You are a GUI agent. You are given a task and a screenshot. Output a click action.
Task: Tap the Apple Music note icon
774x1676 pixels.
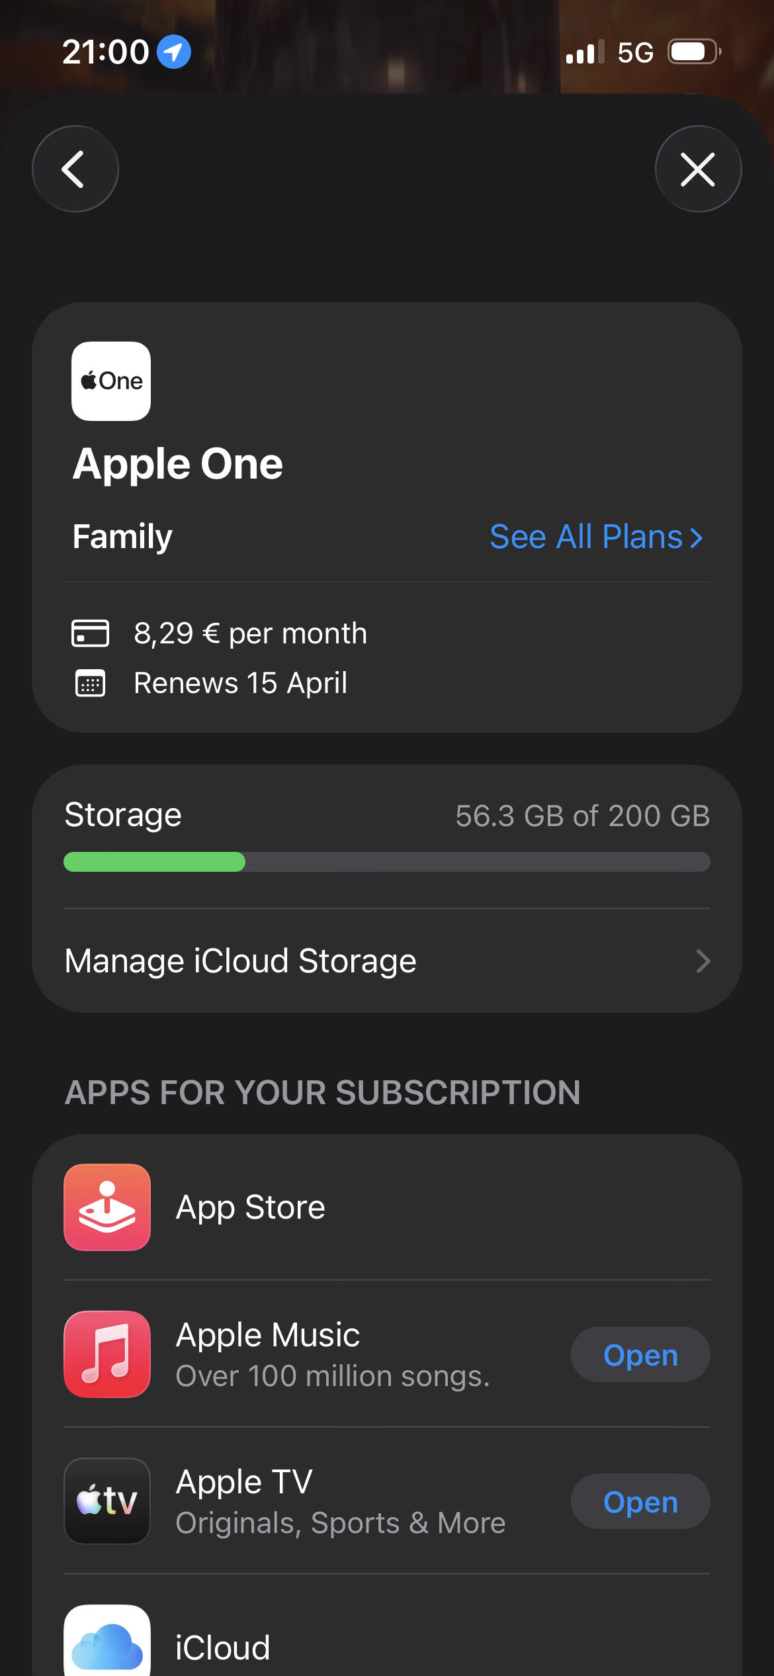coord(107,1354)
